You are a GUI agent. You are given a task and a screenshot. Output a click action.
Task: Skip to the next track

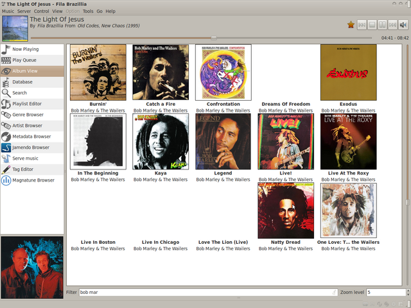(x=392, y=25)
